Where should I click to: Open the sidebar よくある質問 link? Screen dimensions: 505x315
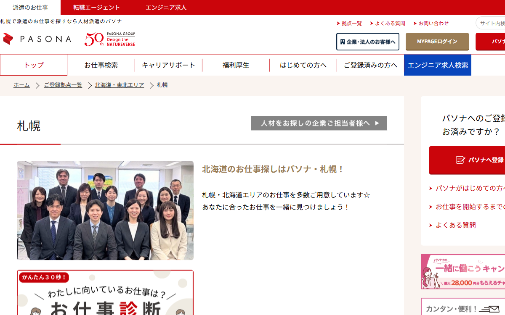tap(455, 225)
